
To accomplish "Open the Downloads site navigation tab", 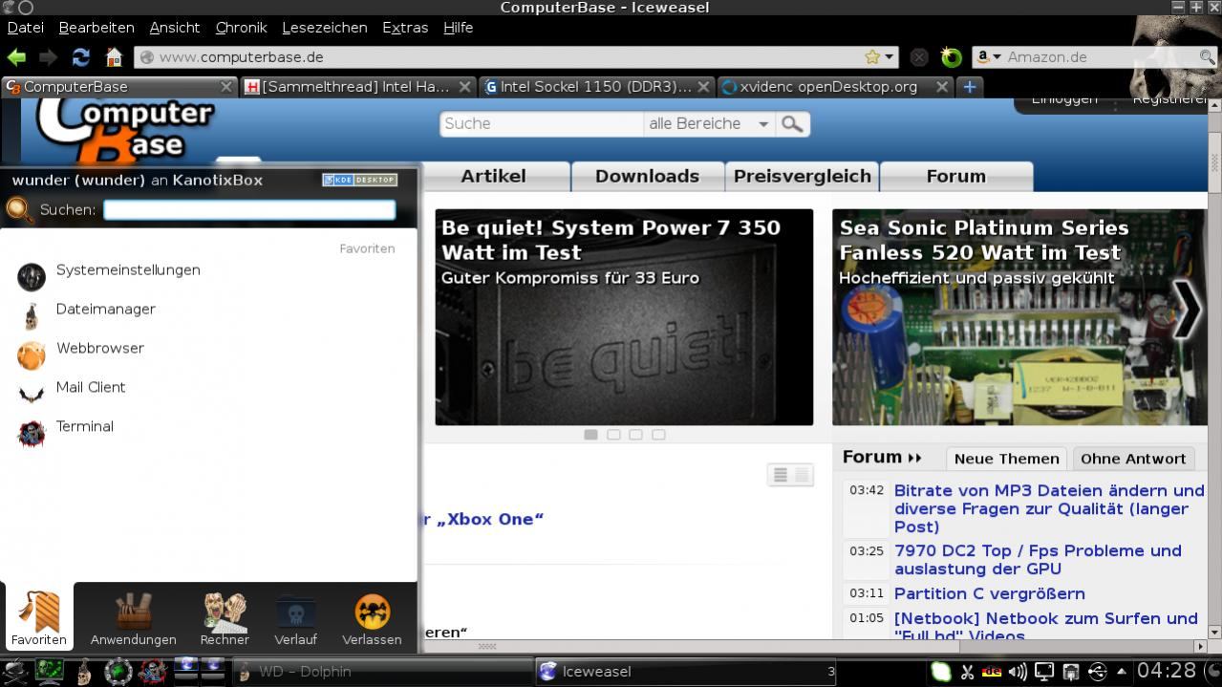I will coord(647,177).
